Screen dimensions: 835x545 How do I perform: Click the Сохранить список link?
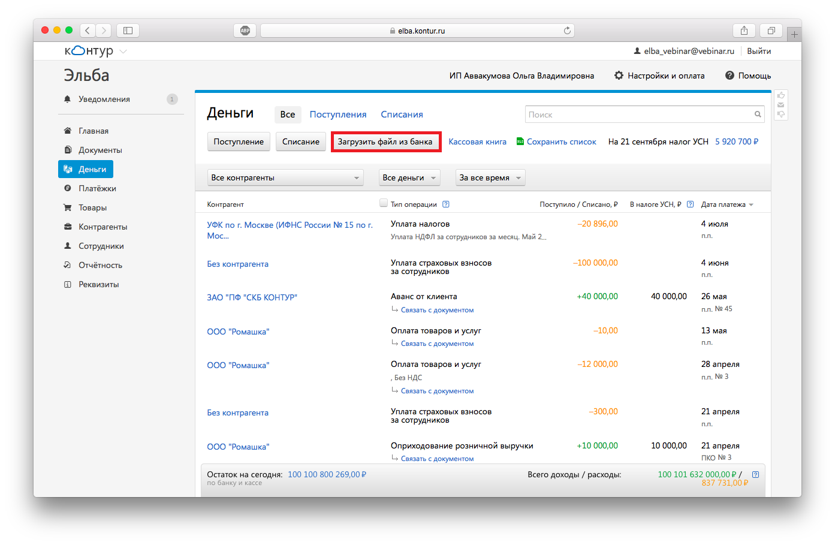pos(562,141)
